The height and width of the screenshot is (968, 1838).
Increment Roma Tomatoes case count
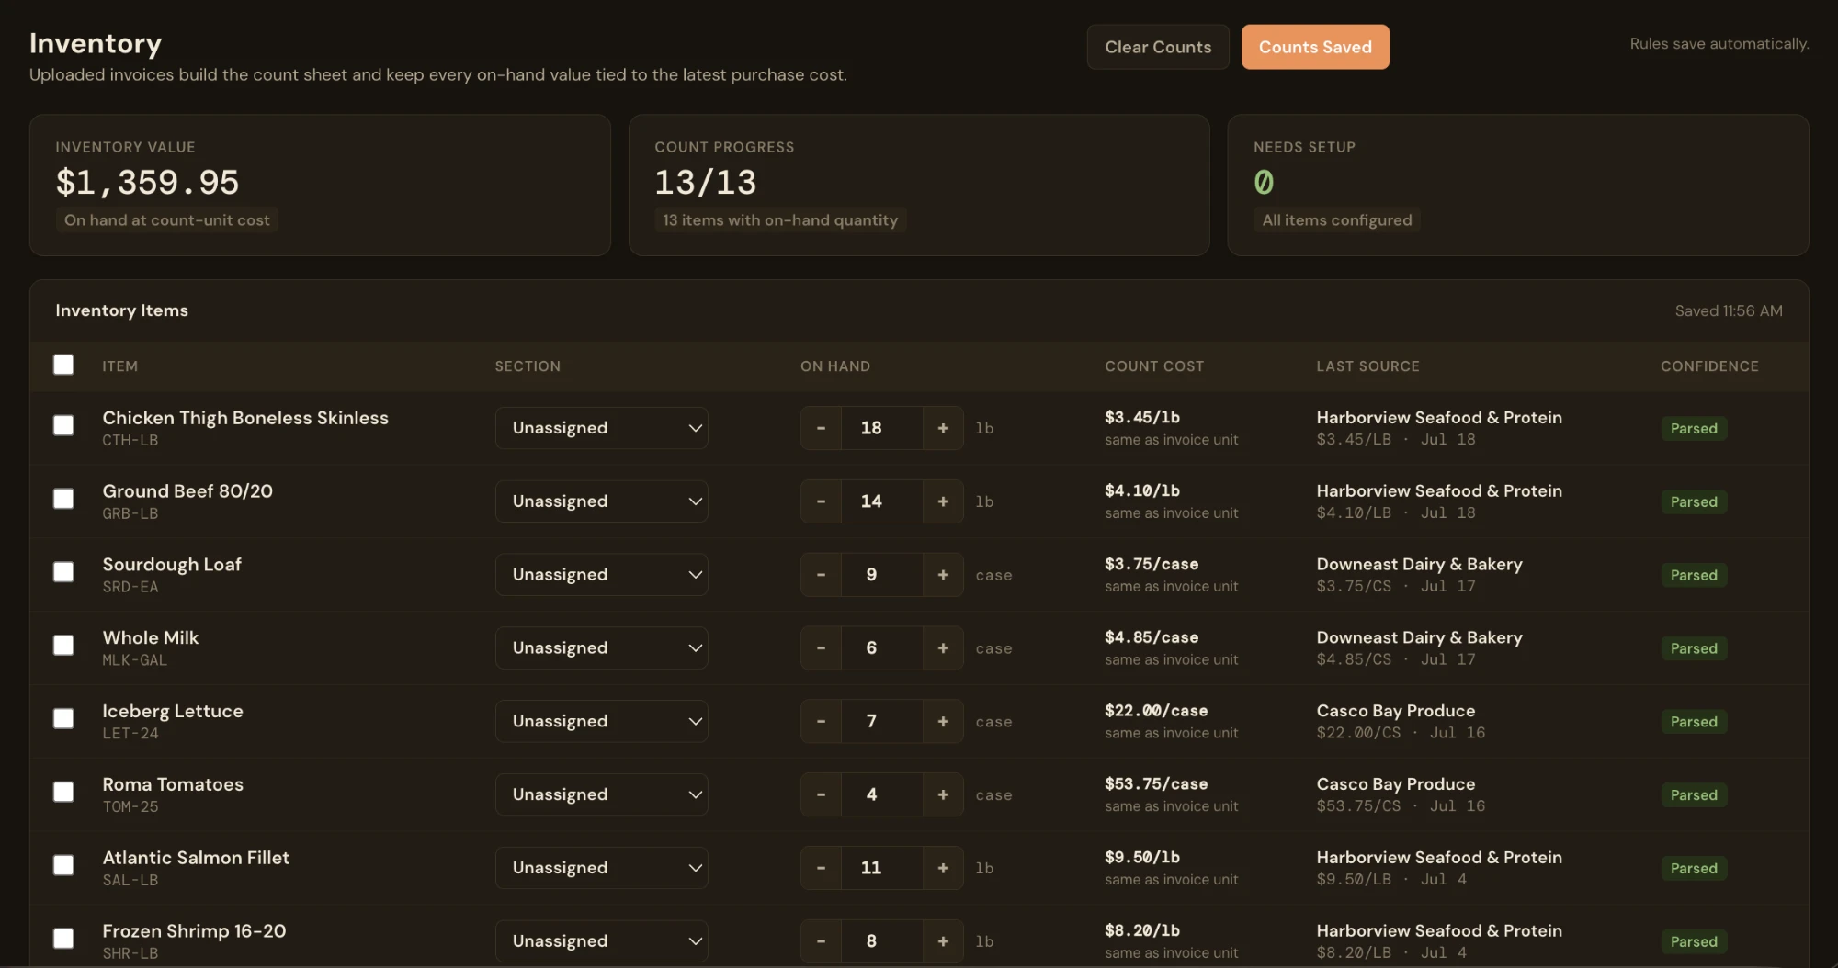pyautogui.click(x=943, y=794)
